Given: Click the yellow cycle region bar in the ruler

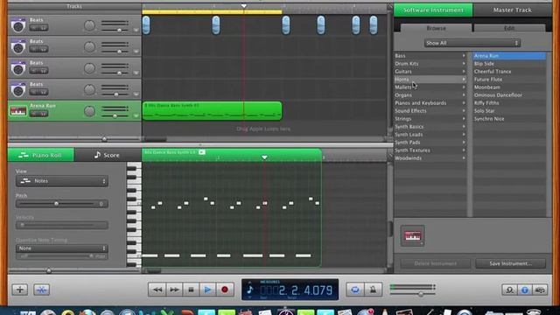Looking at the screenshot, I should pos(212,12).
